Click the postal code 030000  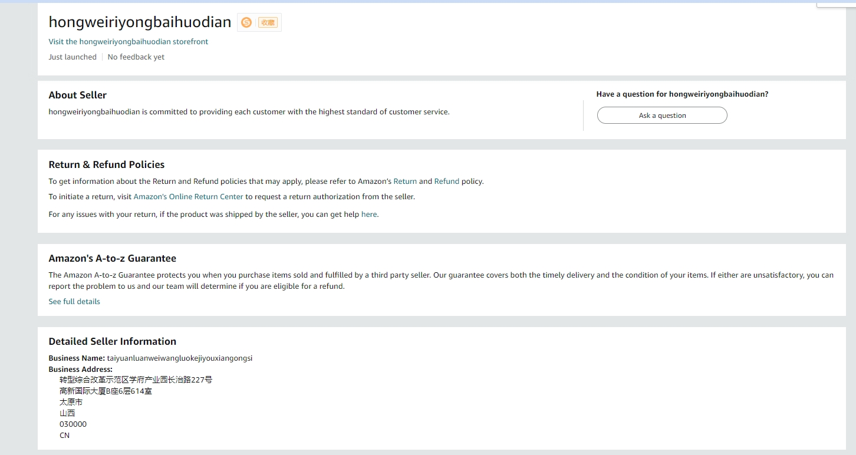click(73, 424)
